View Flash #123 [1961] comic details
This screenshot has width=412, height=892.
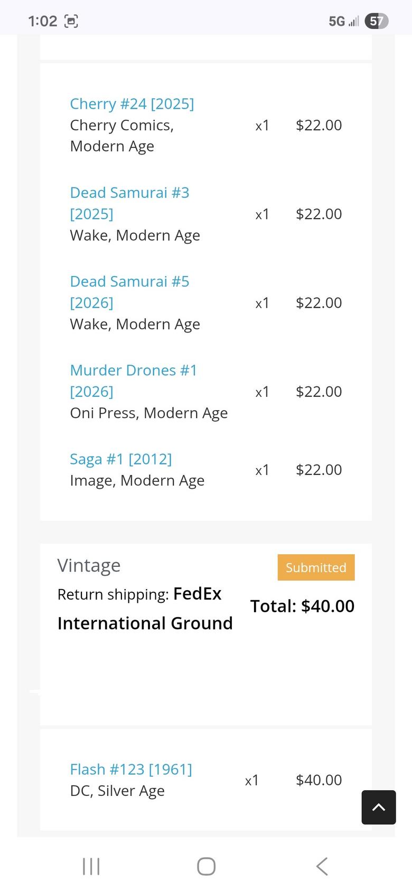(130, 770)
